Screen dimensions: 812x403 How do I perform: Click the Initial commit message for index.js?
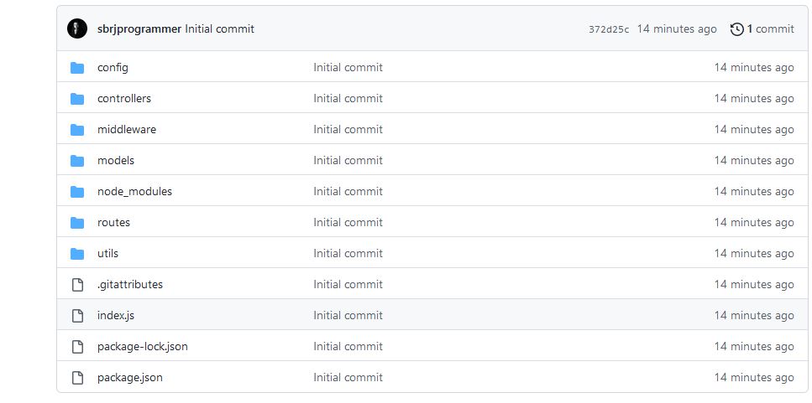tap(348, 315)
